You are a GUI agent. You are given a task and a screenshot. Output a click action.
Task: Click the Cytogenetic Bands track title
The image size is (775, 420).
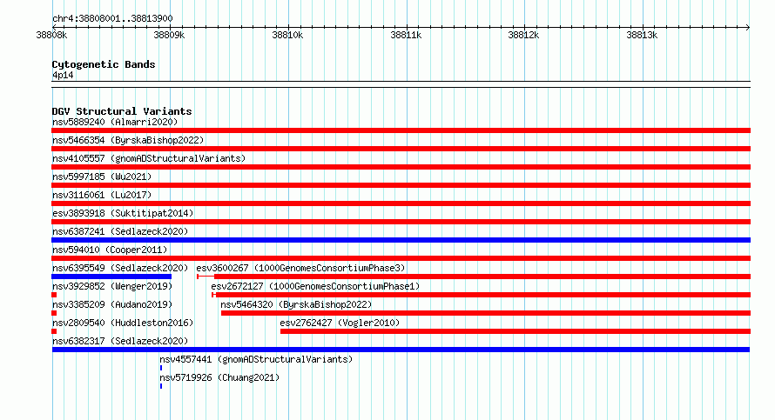click(x=104, y=64)
